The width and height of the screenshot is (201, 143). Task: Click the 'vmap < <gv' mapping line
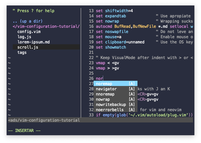tap(107, 63)
